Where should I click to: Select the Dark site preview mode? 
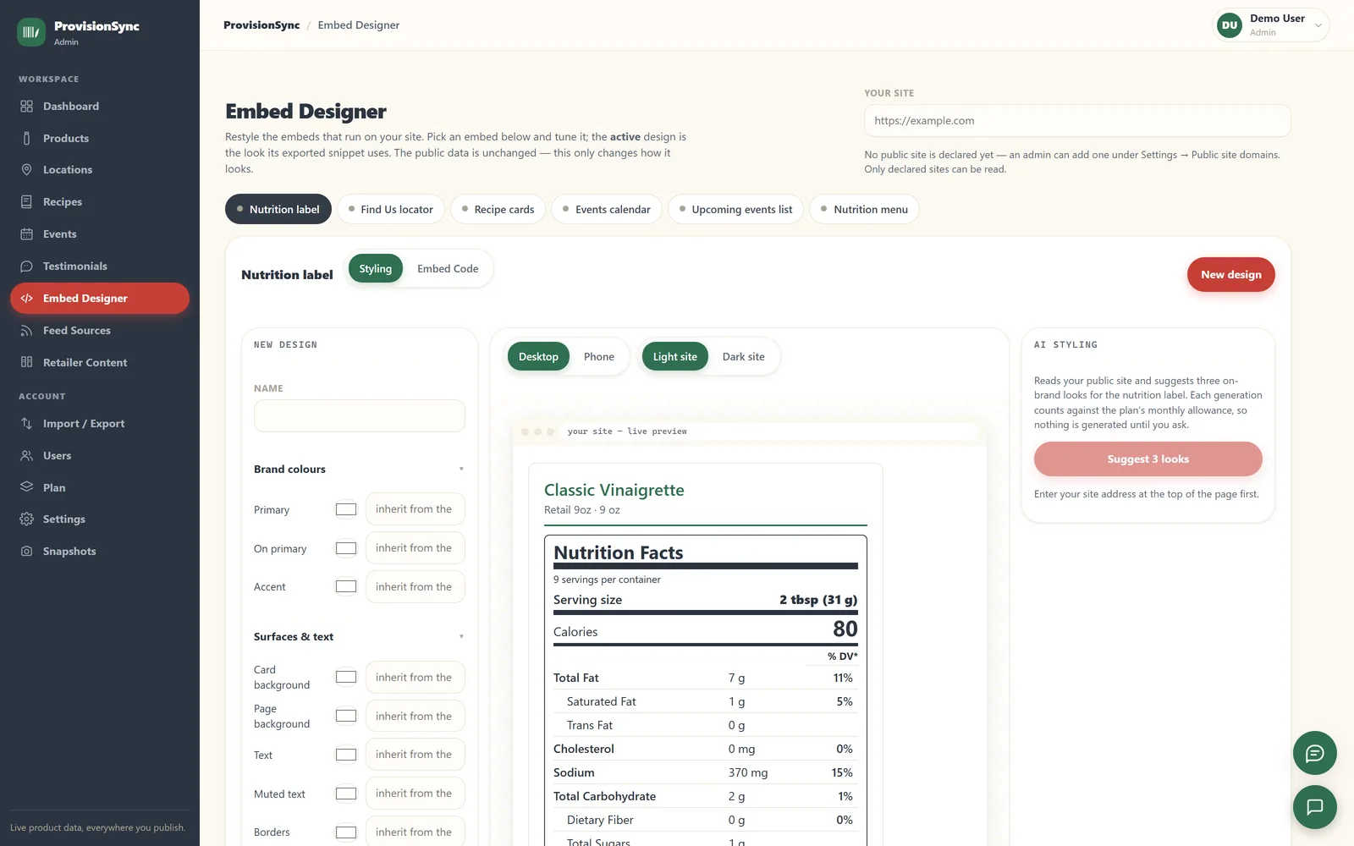coord(743,357)
